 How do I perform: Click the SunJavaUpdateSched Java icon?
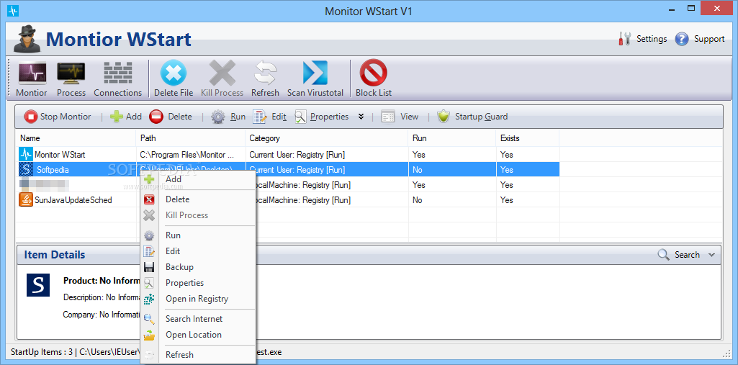tap(25, 200)
